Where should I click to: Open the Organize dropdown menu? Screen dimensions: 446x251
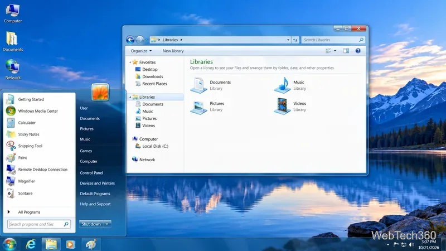141,51
